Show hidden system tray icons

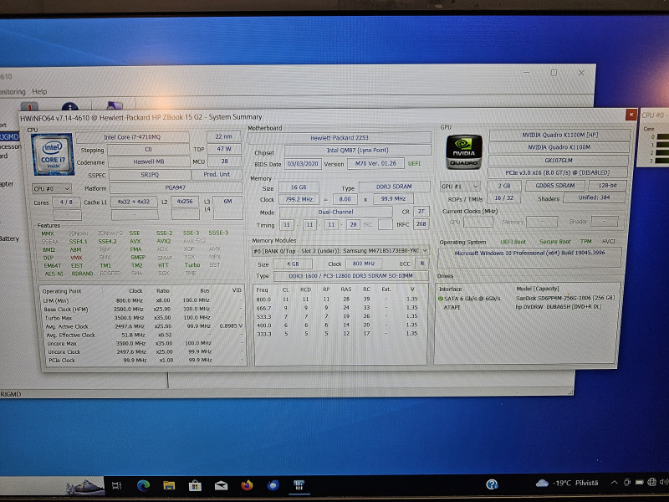pos(614,483)
